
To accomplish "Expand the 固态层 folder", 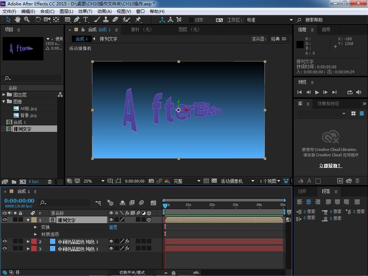I will pyautogui.click(x=4, y=95).
